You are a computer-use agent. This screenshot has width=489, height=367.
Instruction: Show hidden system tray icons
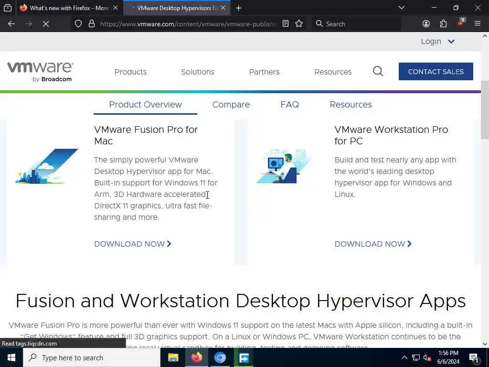point(404,357)
